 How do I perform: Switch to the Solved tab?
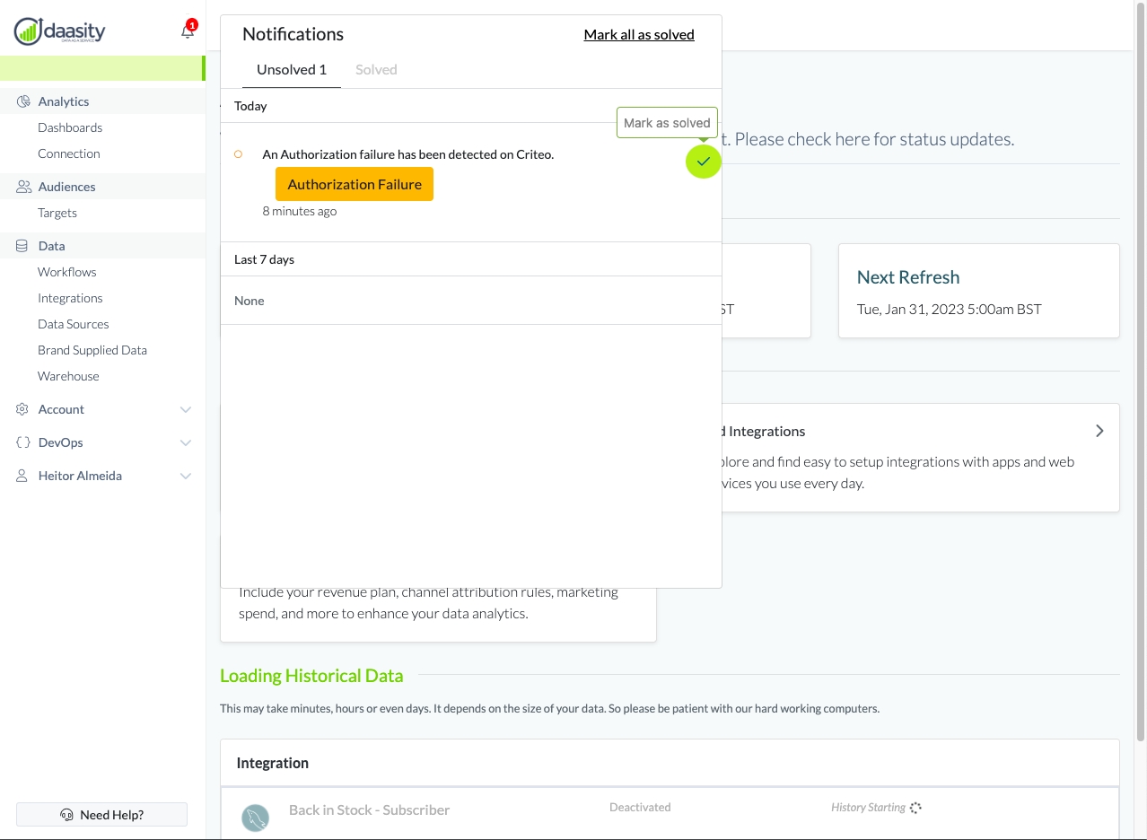click(x=376, y=69)
